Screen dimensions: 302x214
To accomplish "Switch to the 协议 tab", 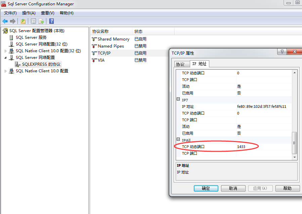I will click(x=182, y=64).
